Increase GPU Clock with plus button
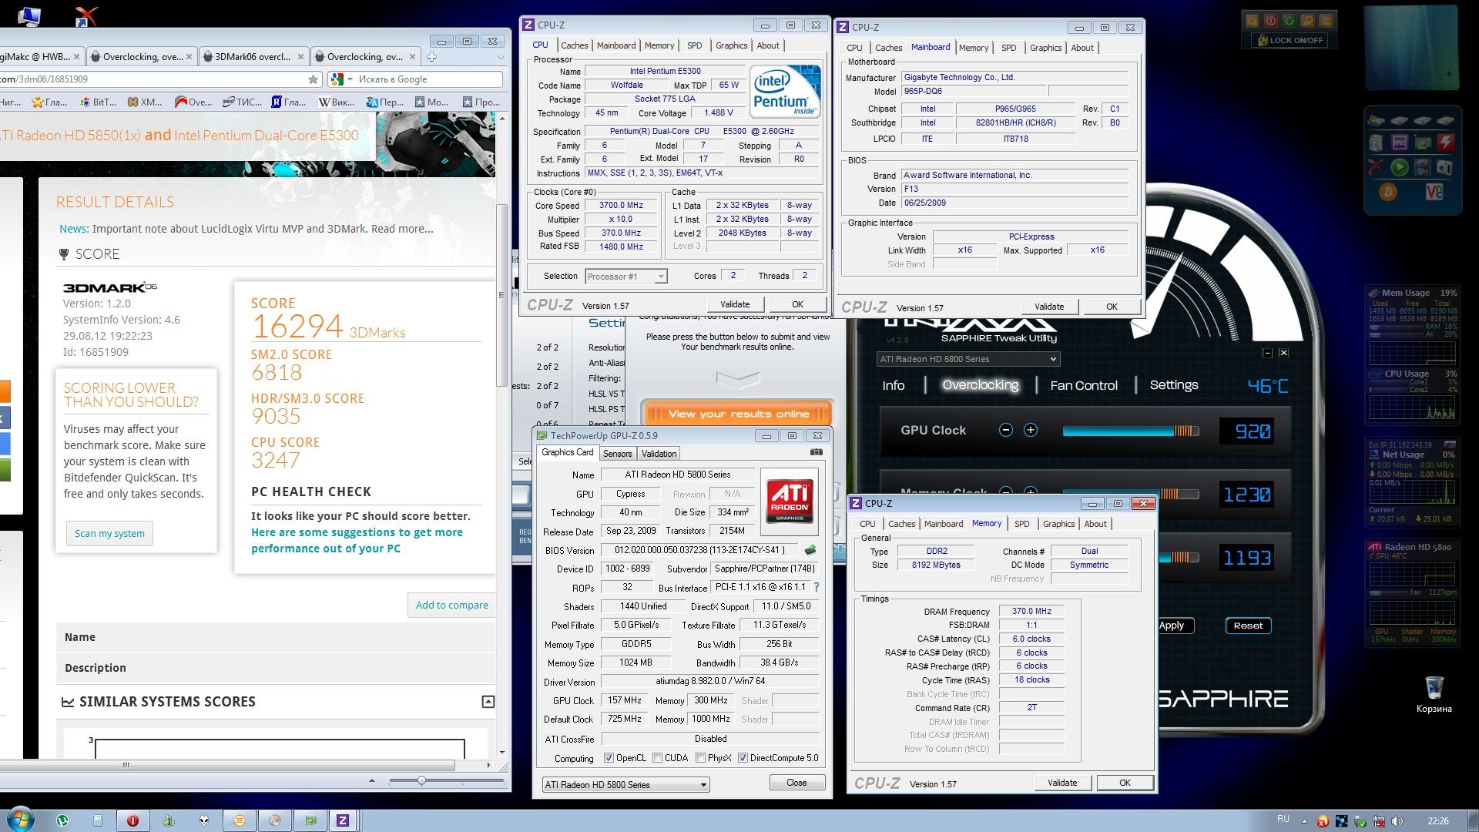This screenshot has height=832, width=1479. click(x=1031, y=430)
